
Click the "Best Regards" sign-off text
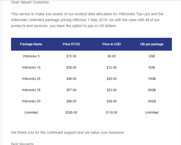pyautogui.click(x=22, y=144)
